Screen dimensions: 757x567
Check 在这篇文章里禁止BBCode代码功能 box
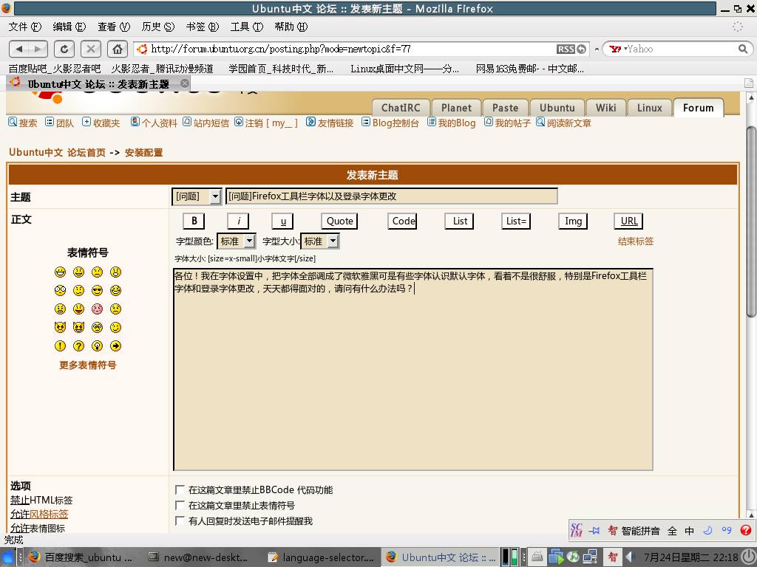[180, 490]
